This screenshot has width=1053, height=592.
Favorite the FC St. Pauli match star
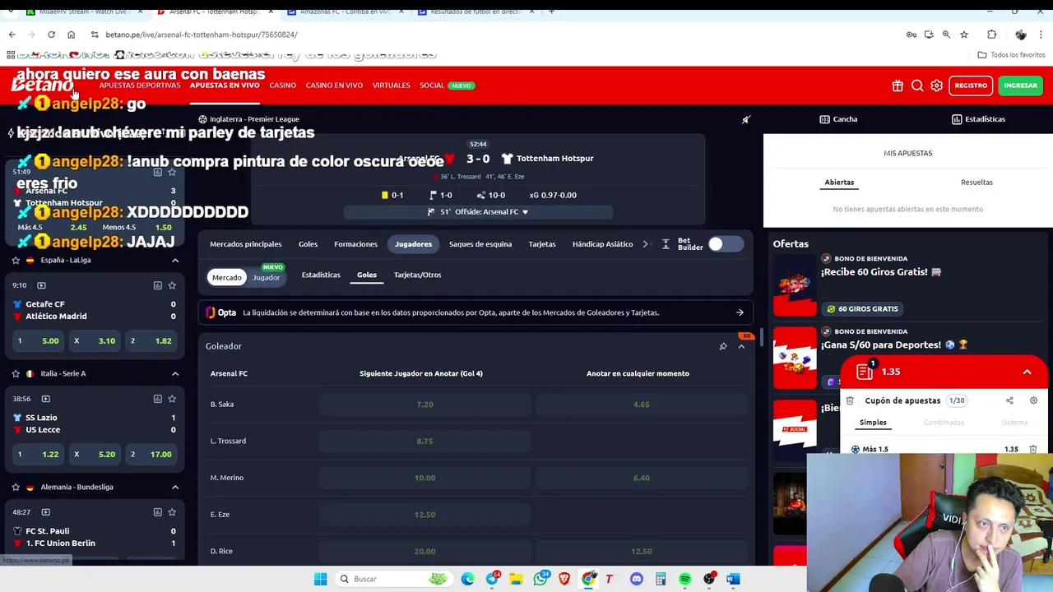point(172,512)
